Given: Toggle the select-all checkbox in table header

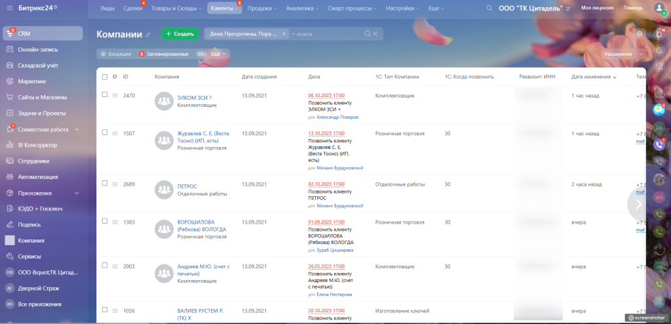Looking at the screenshot, I should 105,77.
